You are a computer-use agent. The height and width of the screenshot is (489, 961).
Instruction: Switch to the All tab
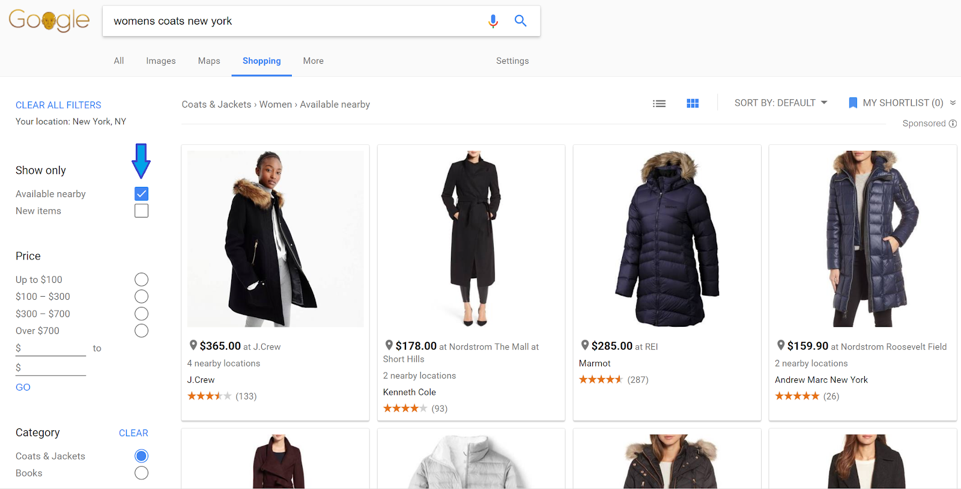119,61
